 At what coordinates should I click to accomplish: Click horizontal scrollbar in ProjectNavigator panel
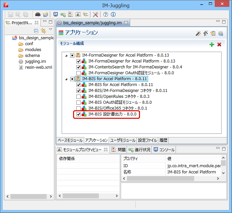click(x=29, y=196)
